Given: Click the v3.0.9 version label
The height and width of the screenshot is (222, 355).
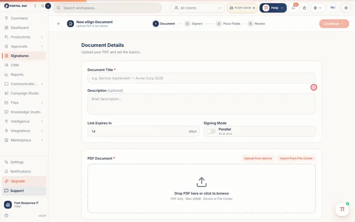Looking at the screenshot, I should point(42,216).
